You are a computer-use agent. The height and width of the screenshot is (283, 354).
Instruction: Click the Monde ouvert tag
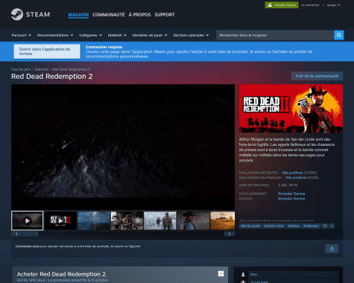(x=250, y=226)
